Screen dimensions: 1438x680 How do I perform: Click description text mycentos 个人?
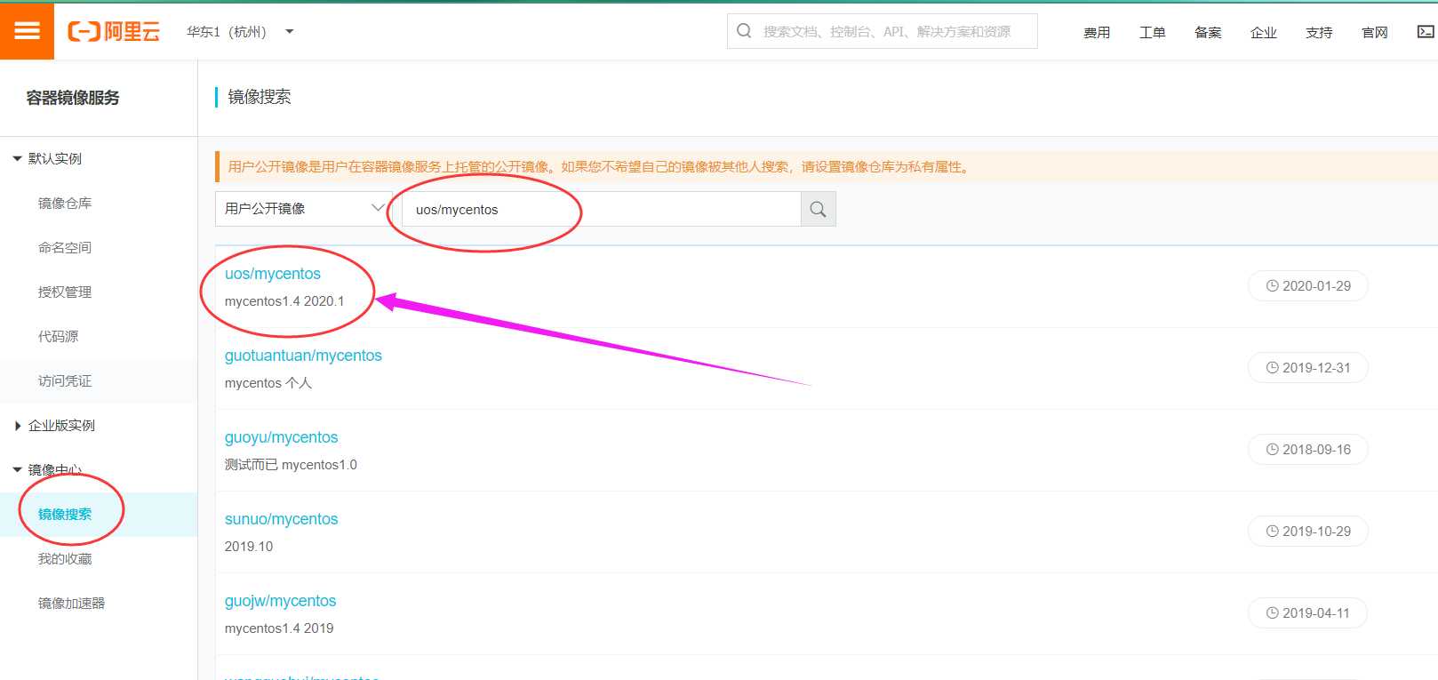pos(268,383)
